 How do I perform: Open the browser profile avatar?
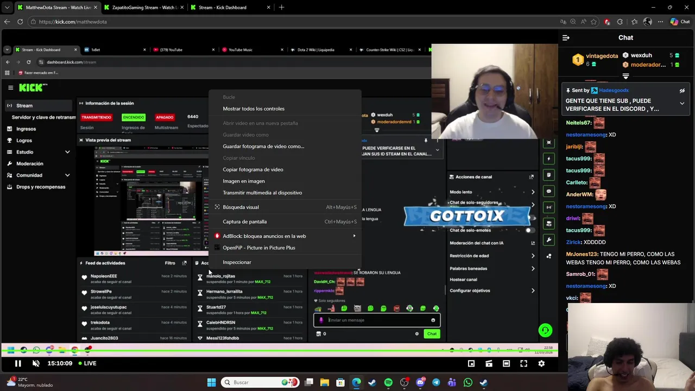[x=647, y=22]
